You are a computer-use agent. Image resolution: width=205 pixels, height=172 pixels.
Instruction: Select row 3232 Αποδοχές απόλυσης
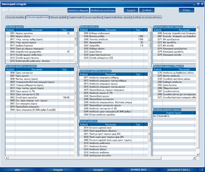(113, 152)
